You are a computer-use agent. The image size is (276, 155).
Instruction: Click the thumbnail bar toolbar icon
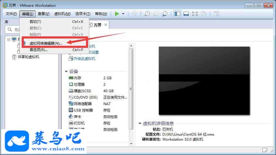(x=186, y=14)
